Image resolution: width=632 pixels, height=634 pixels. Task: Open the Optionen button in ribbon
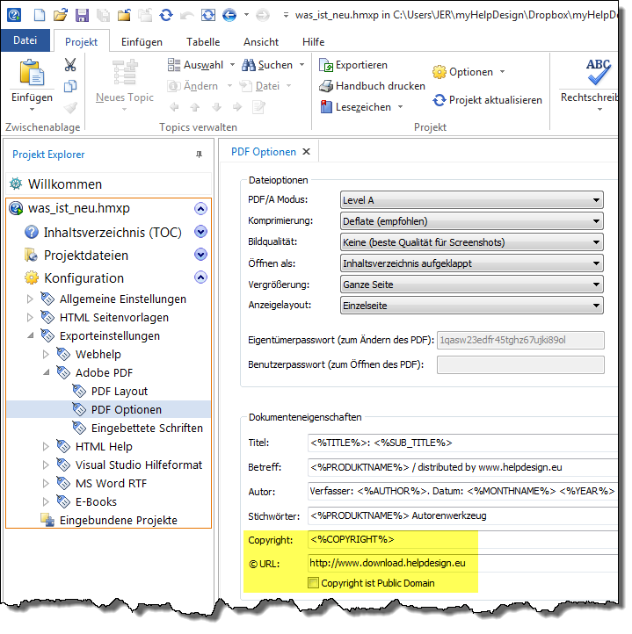[469, 72]
